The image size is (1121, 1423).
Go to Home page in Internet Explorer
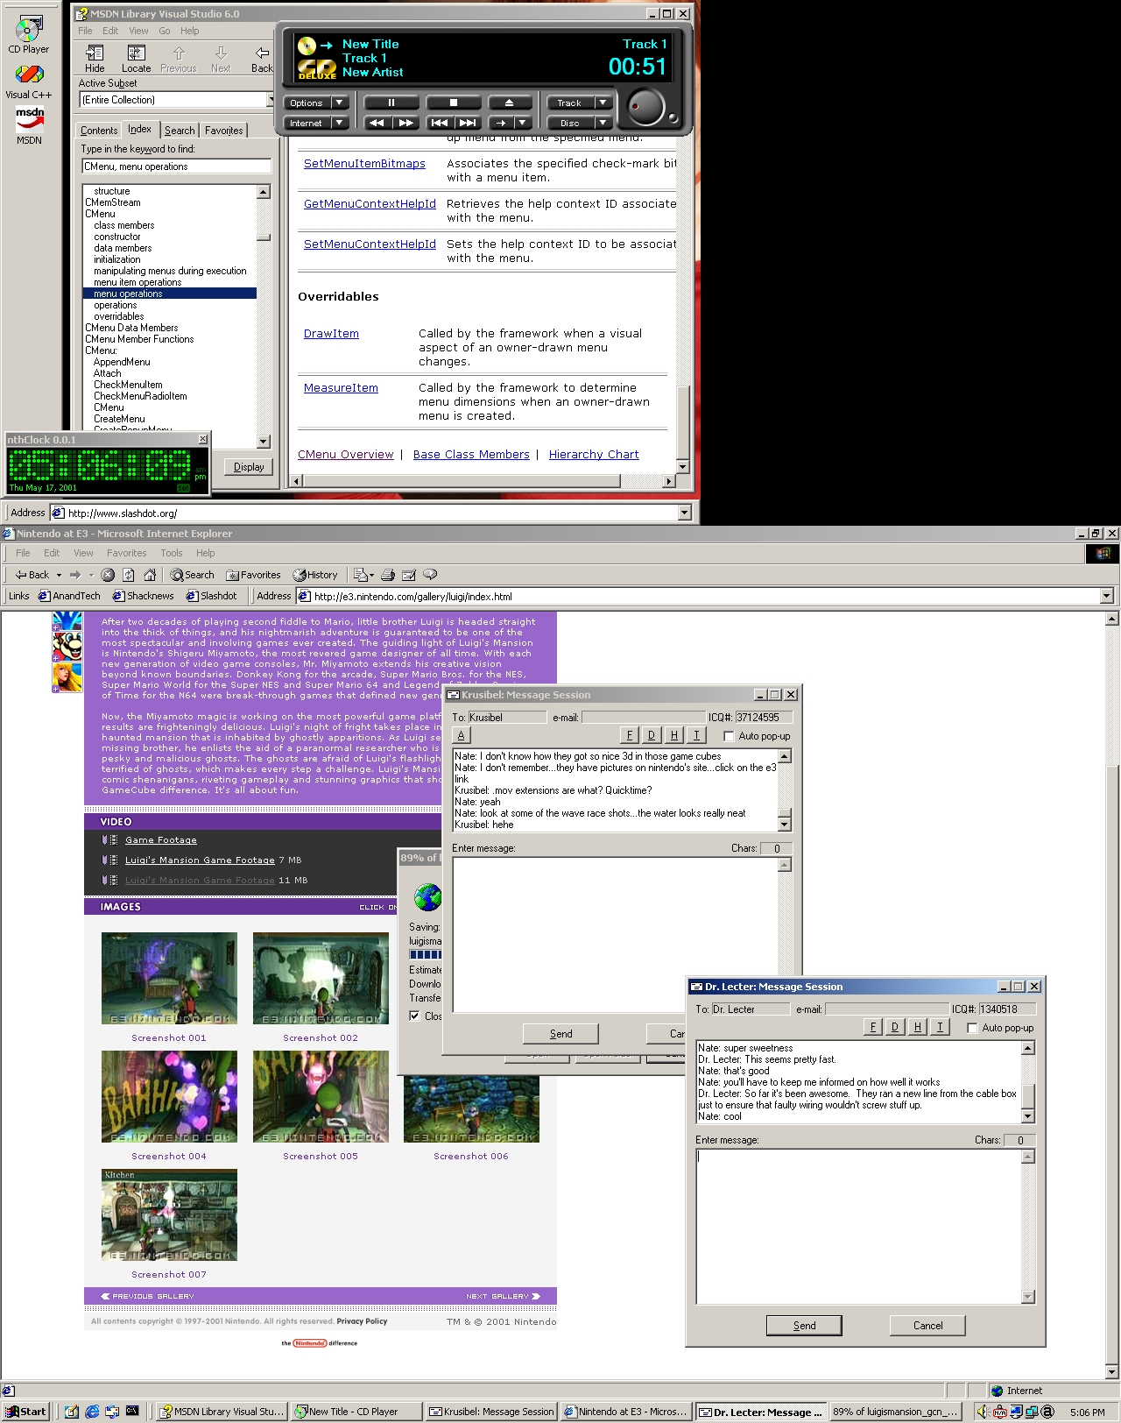150,575
